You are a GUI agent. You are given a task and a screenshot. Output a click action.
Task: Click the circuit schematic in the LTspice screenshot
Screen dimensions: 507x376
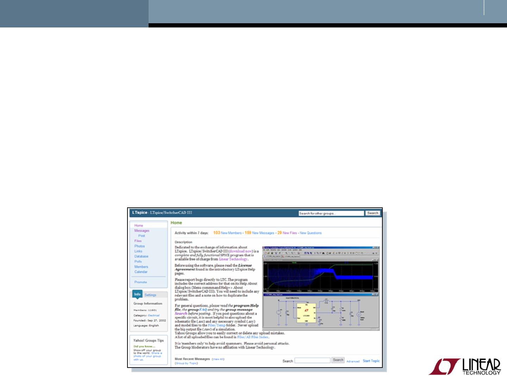(x=321, y=313)
